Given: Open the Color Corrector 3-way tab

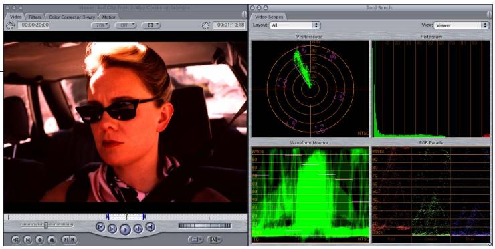Looking at the screenshot, I should tap(72, 17).
